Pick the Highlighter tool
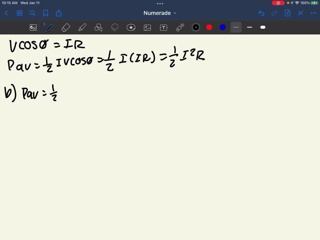320x240 pixels. point(82,27)
